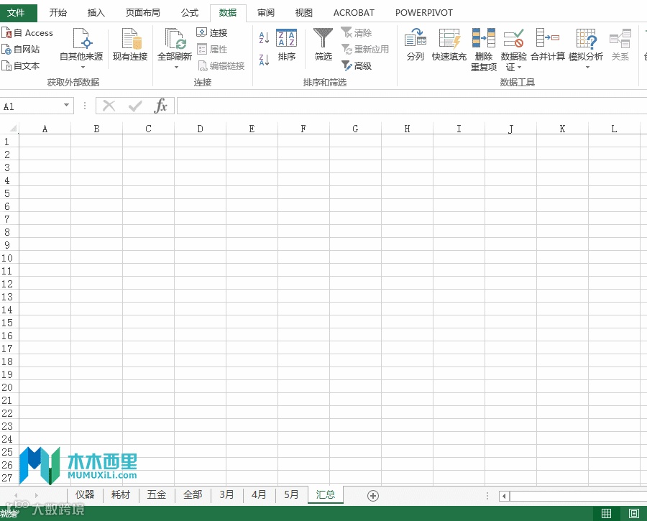Toggle the 筛选 filter funnel

point(323,45)
